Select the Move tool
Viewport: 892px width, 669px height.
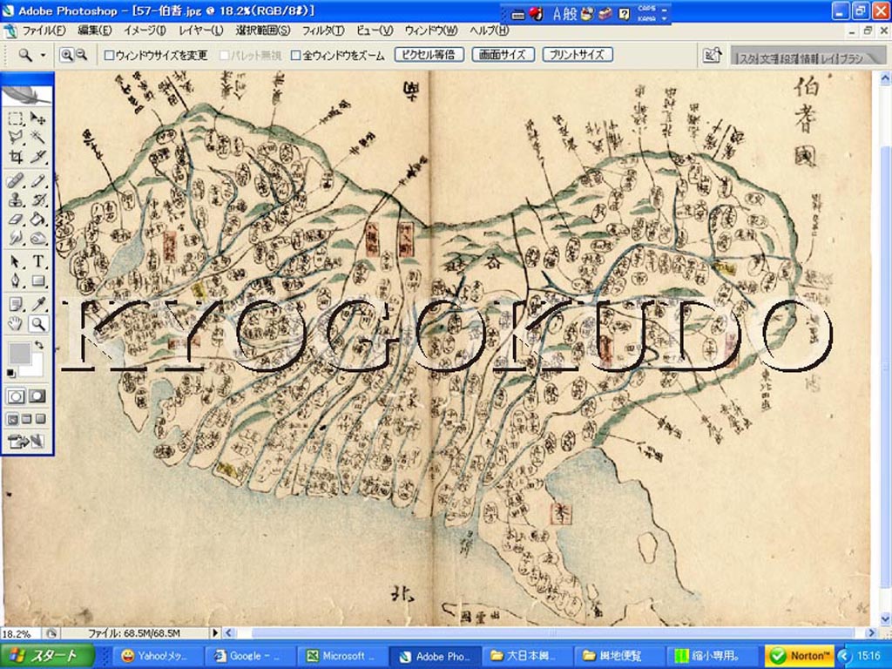tap(38, 118)
